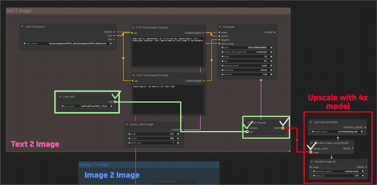Decrease latent height with left arrow
Viewport: 377px width, 185px height.
pyautogui.click(x=129, y=138)
